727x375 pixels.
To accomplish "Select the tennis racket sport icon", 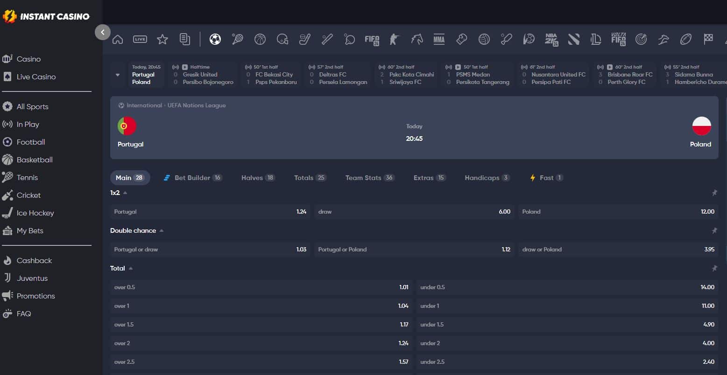I will pyautogui.click(x=238, y=40).
